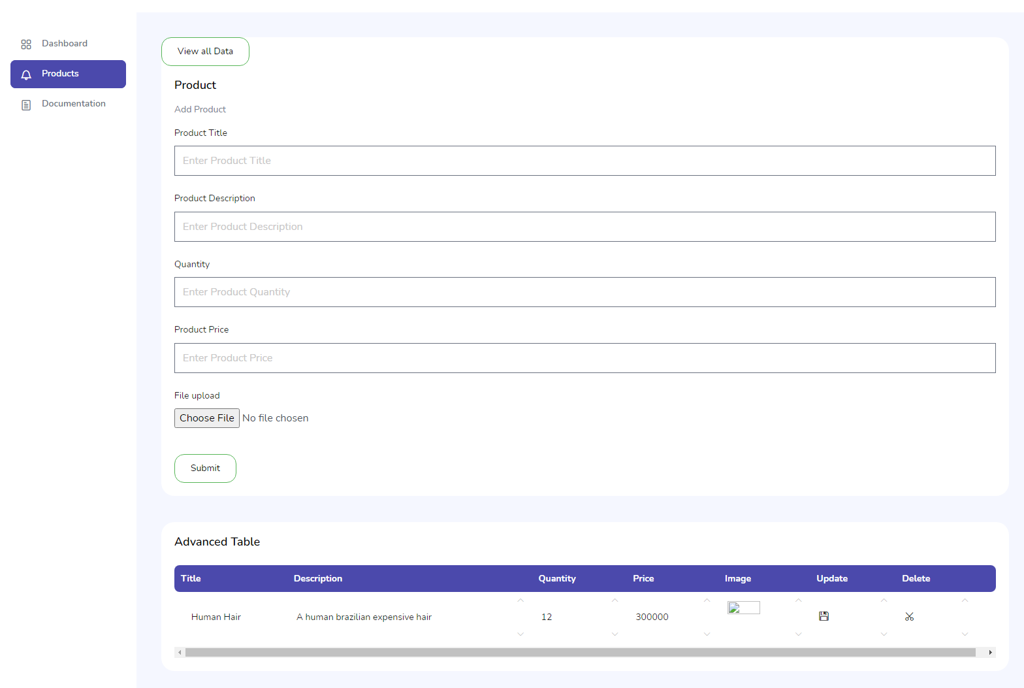Click the Image column header

click(738, 578)
